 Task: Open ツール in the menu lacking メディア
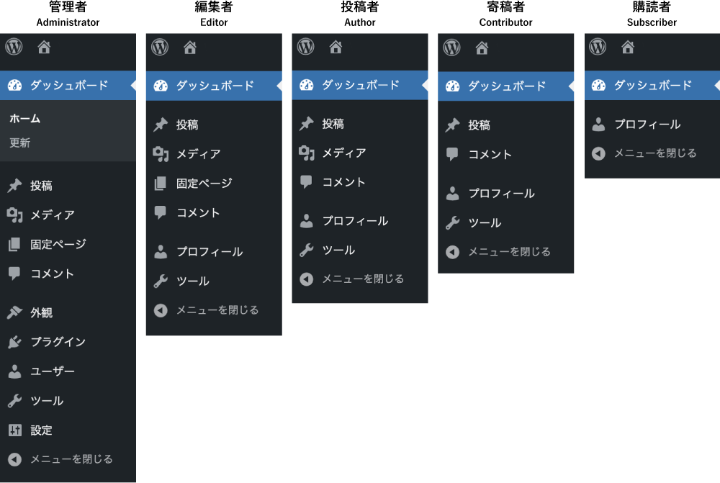[485, 223]
